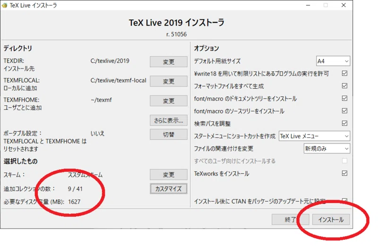Click the TeX Live 2019 インストーラ heading
The image size is (378, 246).
pyautogui.click(x=177, y=23)
